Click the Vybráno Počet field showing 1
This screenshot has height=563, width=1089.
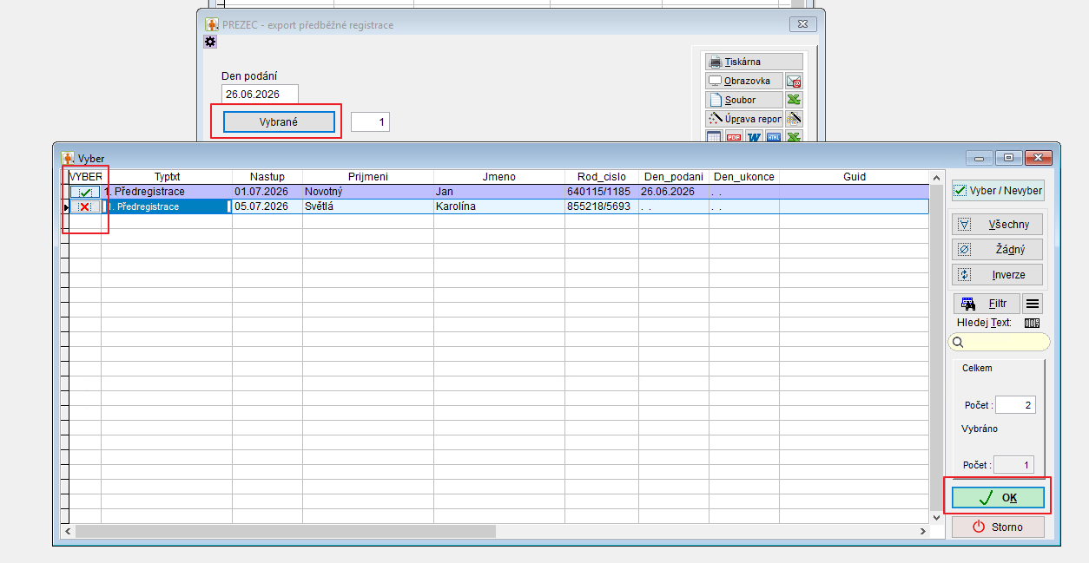pos(1013,465)
